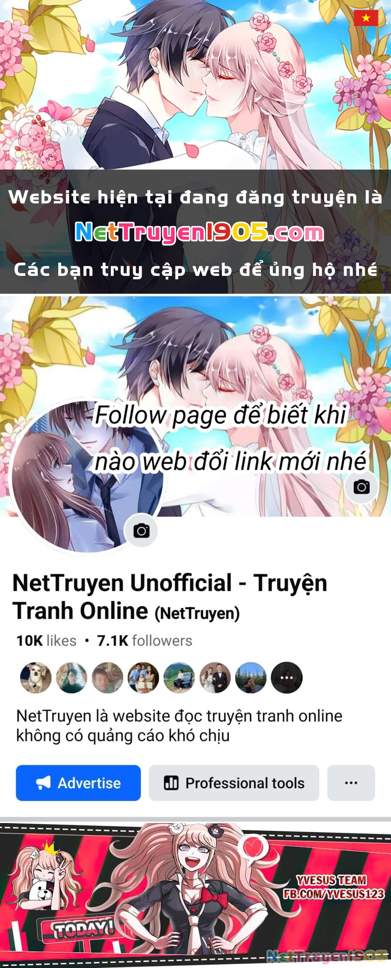Open the car photo follower avatar
Image resolution: width=391 pixels, height=968 pixels.
179,678
